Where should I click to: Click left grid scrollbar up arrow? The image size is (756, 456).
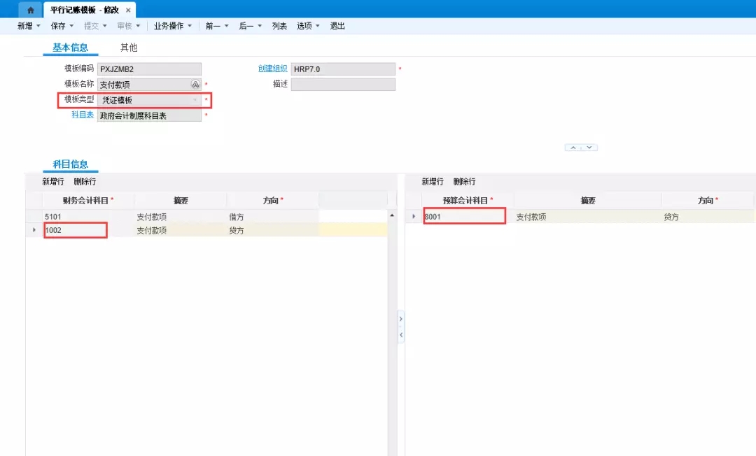(392, 215)
